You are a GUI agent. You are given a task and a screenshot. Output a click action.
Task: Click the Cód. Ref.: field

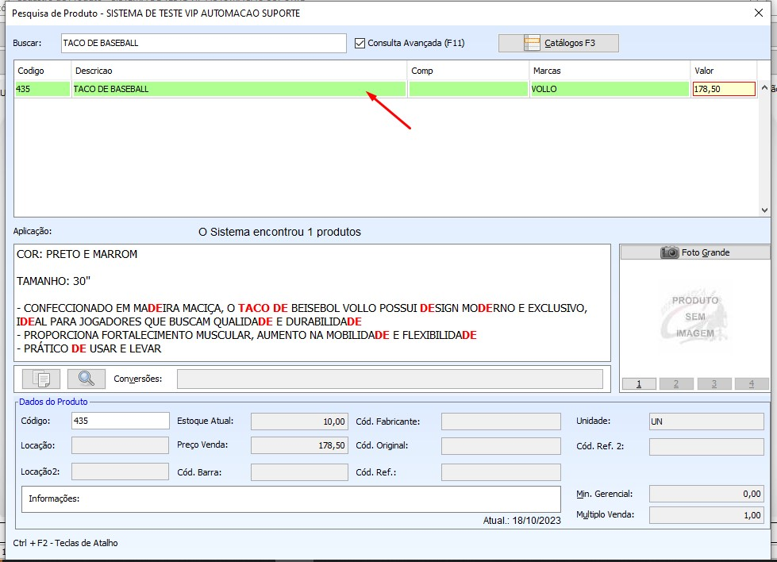point(501,472)
